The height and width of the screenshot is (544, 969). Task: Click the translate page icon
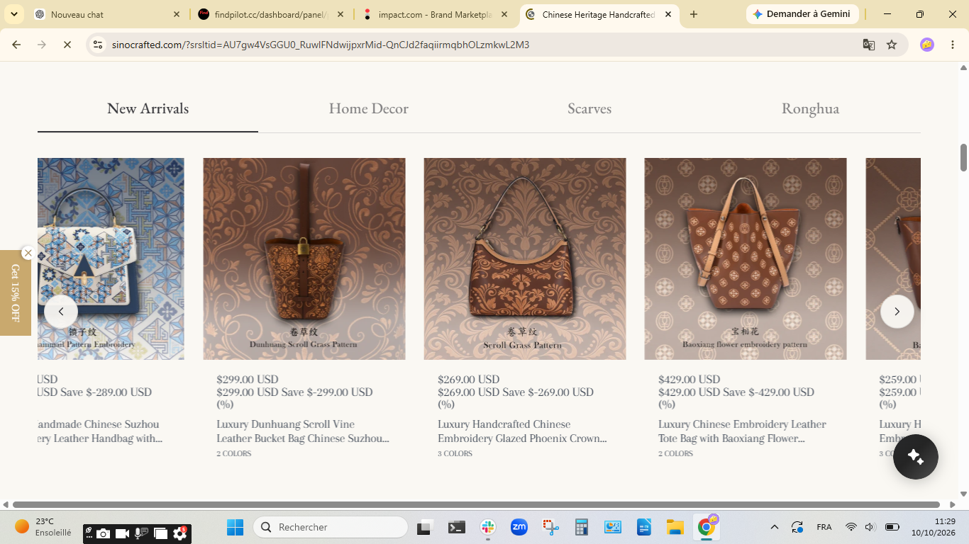tap(868, 45)
